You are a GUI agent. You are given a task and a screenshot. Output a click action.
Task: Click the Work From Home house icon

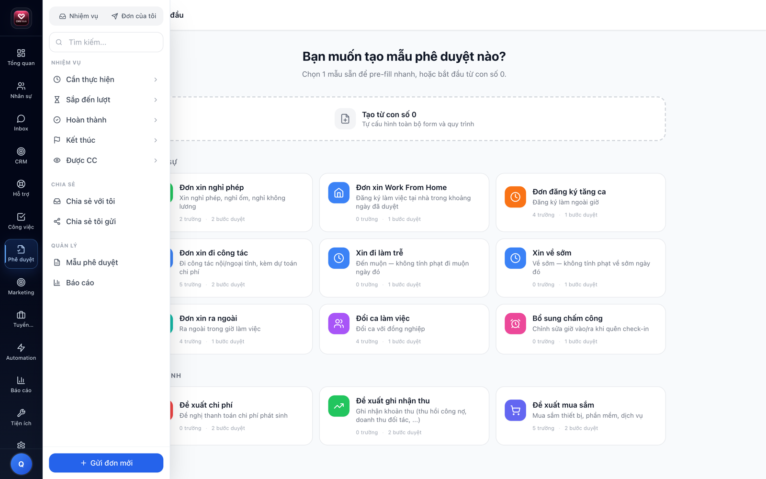[338, 193]
